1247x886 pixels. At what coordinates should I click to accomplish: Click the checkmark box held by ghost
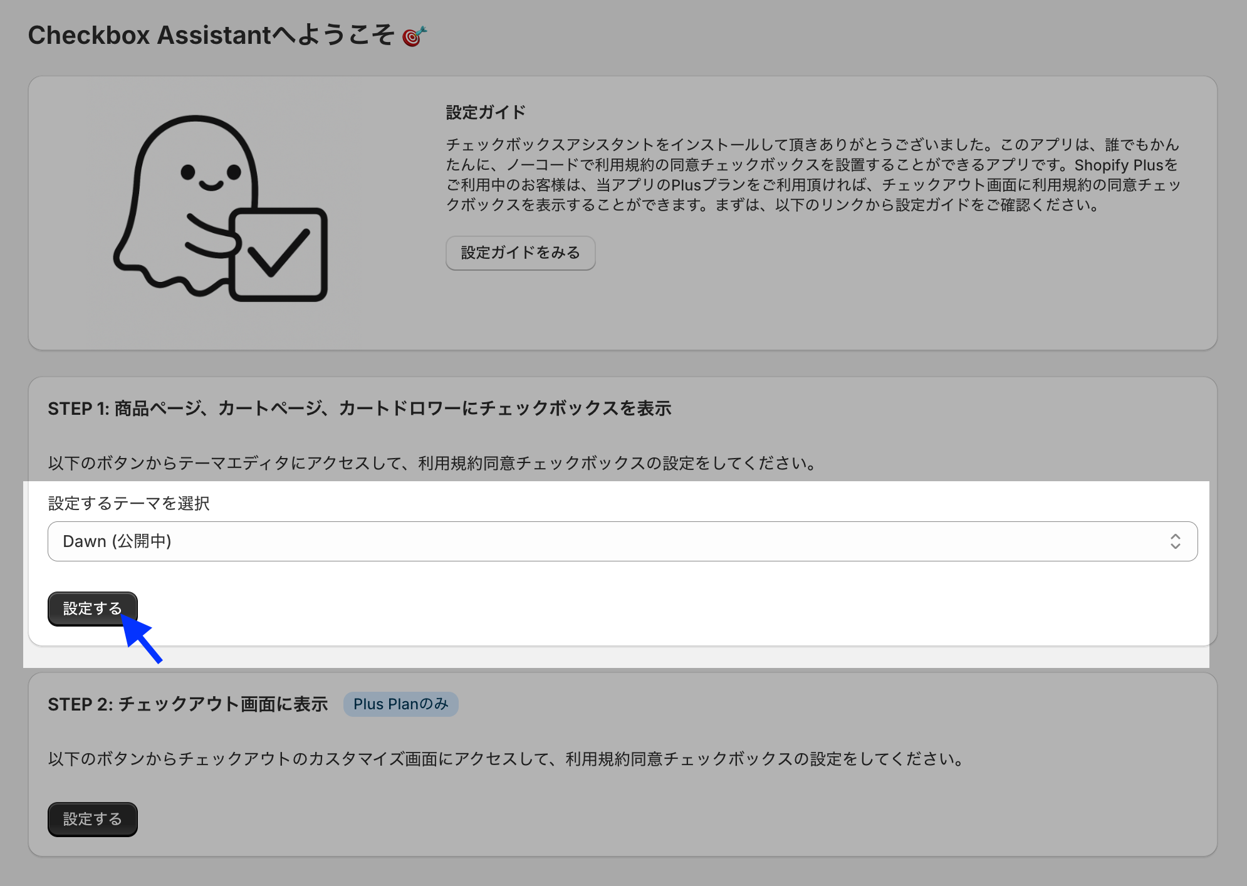click(x=278, y=254)
